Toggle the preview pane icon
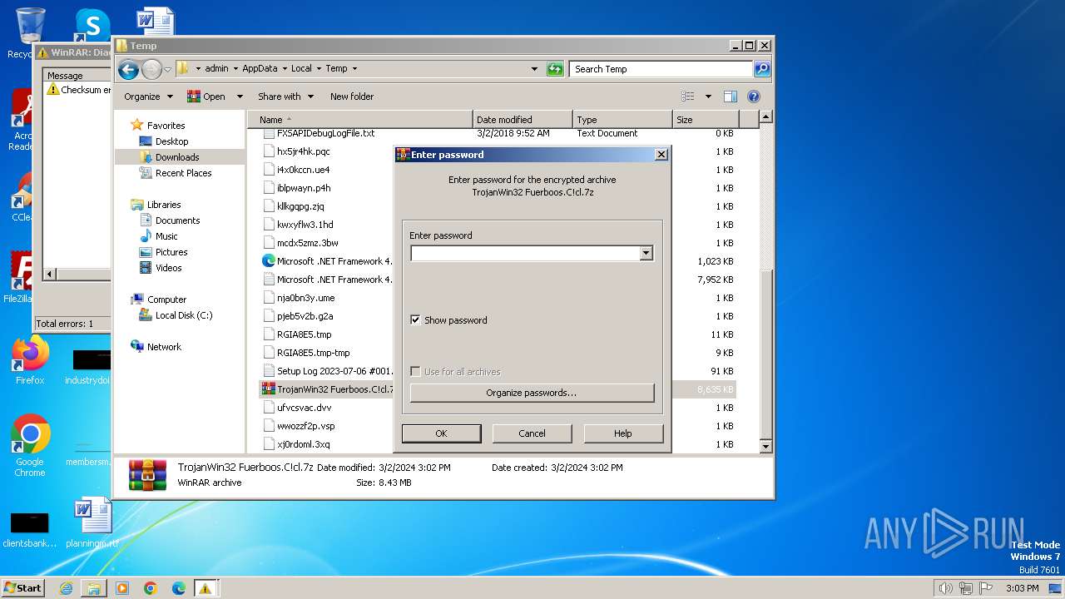The image size is (1065, 599). point(730,97)
